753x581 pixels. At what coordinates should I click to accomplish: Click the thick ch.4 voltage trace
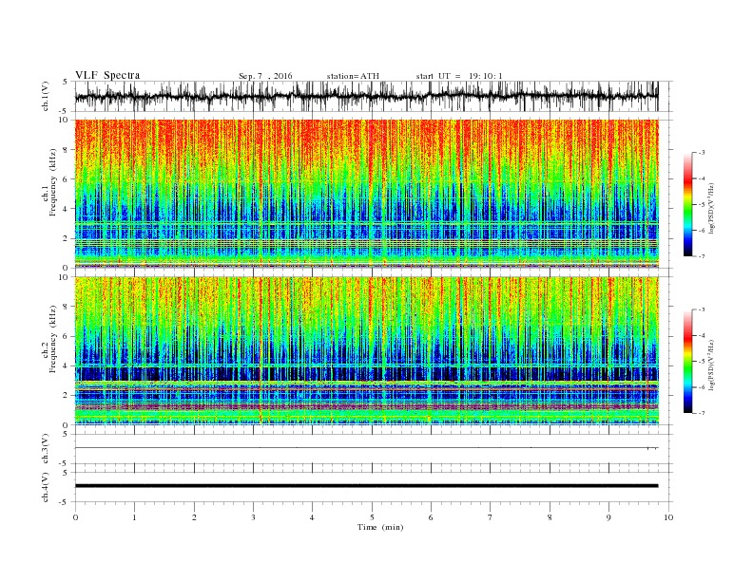(x=366, y=486)
